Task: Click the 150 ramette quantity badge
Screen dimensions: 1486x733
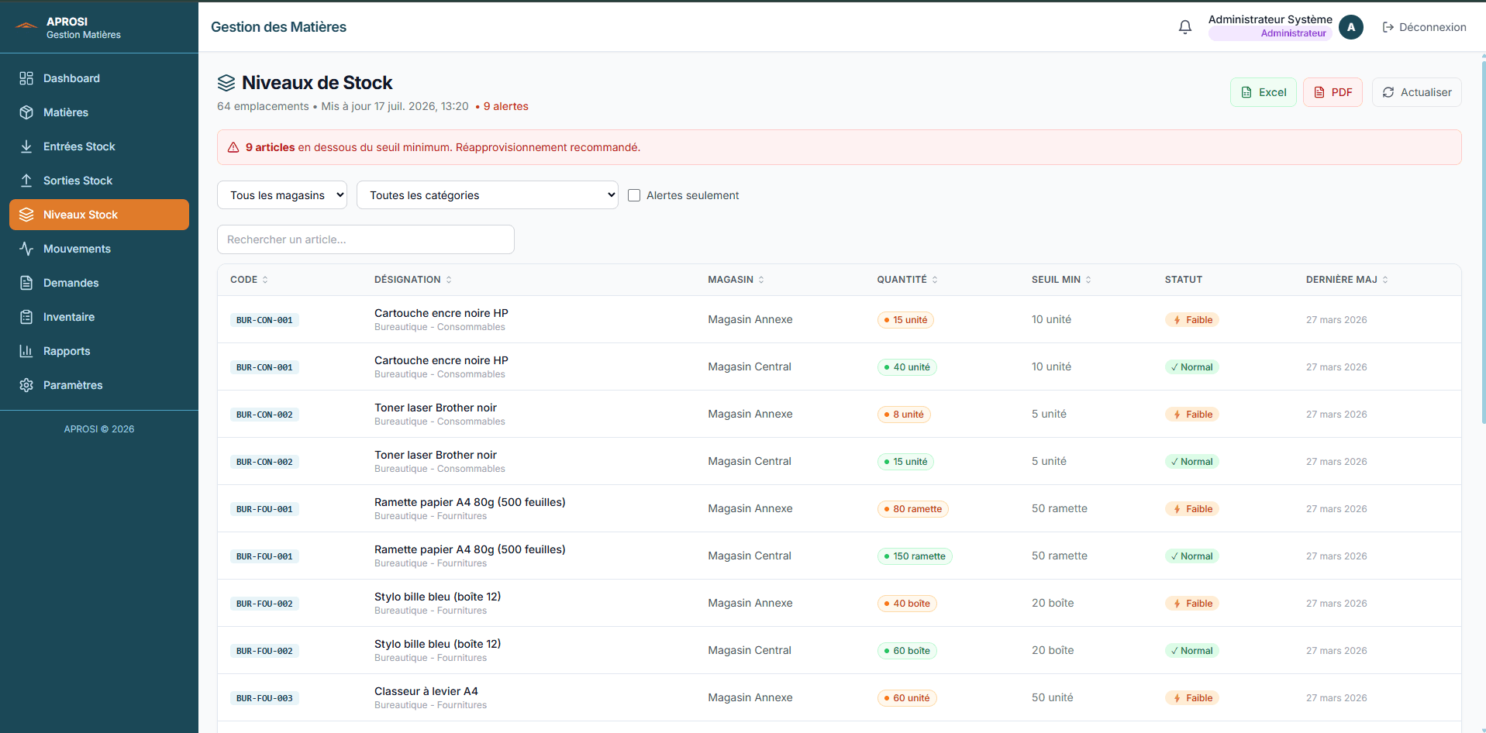Action: click(x=915, y=556)
